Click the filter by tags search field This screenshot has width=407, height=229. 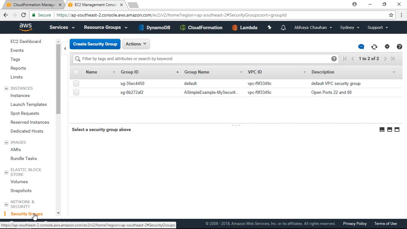(205, 59)
